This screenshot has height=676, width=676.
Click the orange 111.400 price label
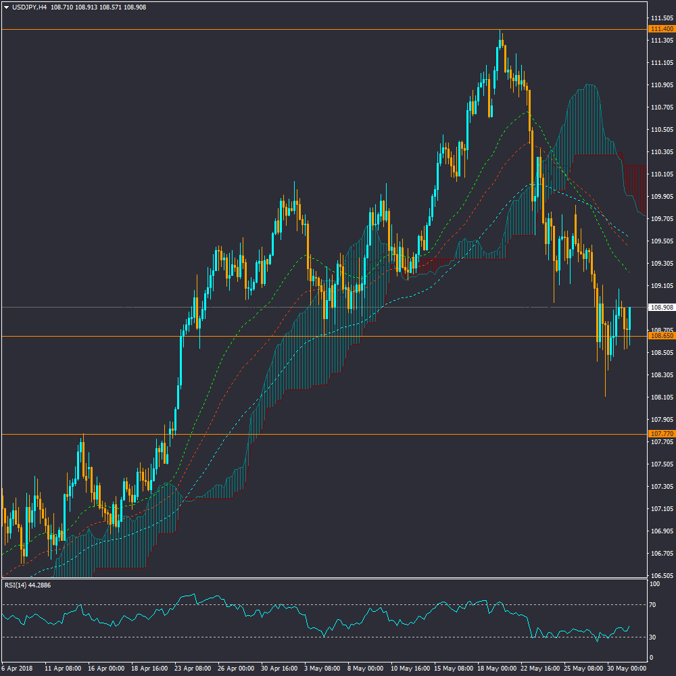point(660,29)
